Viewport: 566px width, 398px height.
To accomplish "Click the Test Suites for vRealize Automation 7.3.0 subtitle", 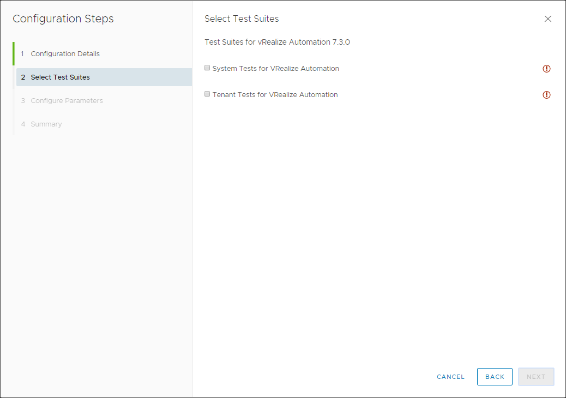I will point(277,42).
